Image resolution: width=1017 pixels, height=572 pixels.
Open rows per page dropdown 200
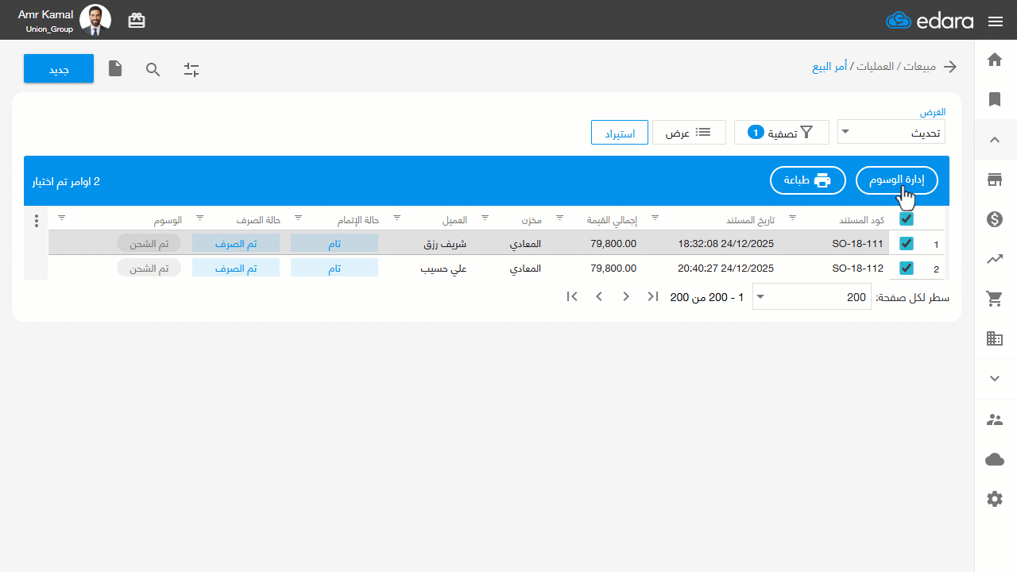810,297
